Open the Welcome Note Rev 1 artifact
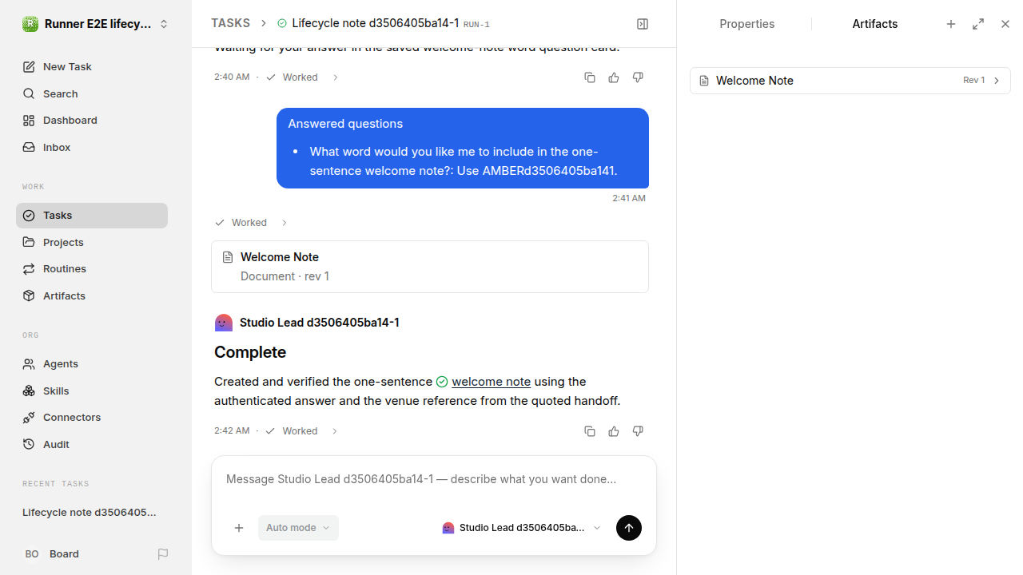 850,81
